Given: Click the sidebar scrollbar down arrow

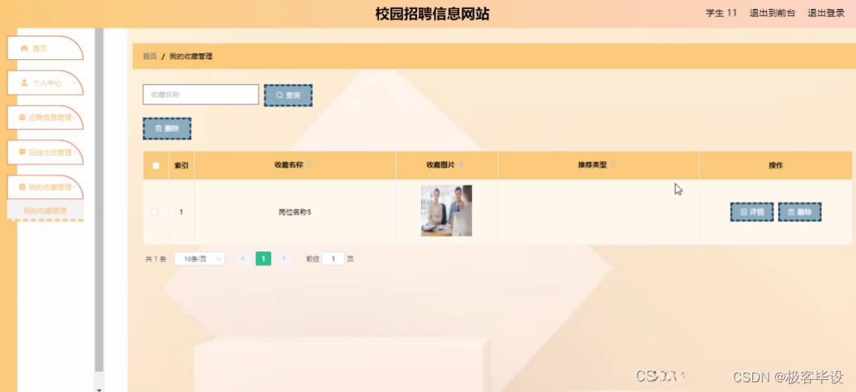Looking at the screenshot, I should [99, 390].
